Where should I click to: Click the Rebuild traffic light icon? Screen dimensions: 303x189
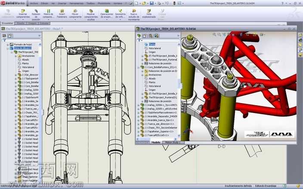coord(174,3)
